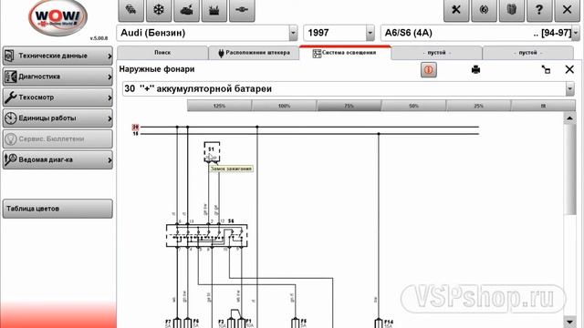584x328 pixels.
Task: Open the crossed tools settings icon
Action: (x=456, y=10)
